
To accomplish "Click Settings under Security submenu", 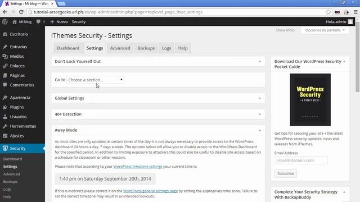I will [10, 167].
